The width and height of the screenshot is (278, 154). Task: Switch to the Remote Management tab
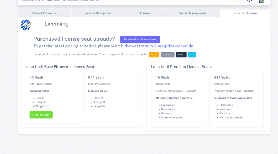coord(99,13)
